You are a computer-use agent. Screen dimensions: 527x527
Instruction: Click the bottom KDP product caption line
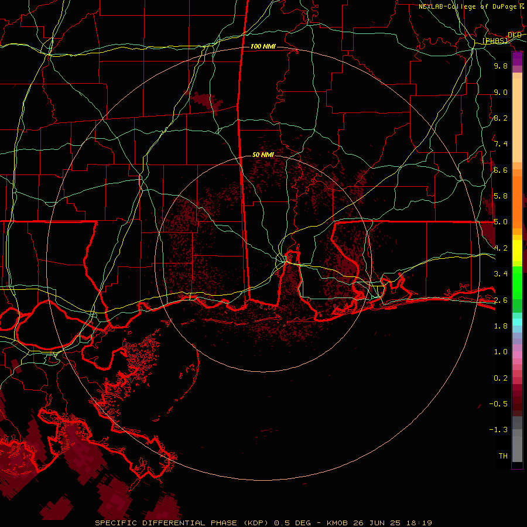(263, 523)
